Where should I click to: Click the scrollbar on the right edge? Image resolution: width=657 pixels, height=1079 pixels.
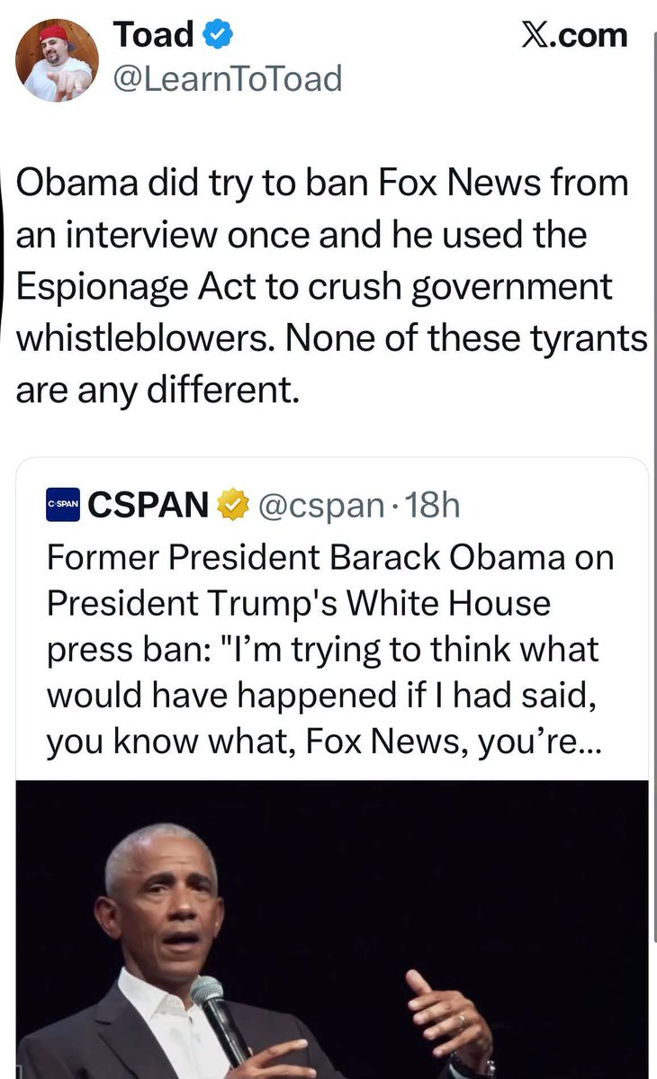click(652, 481)
